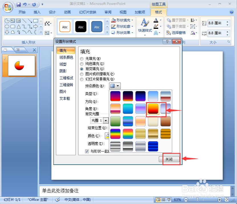
Task: Go to 3-D Format category in dialog
Action: click(x=66, y=78)
